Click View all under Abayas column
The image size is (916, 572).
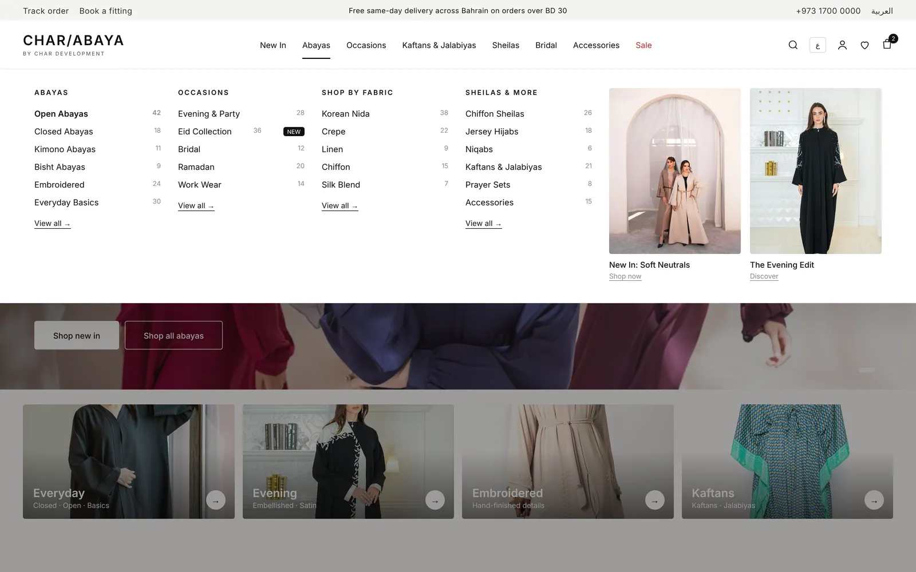(x=52, y=224)
